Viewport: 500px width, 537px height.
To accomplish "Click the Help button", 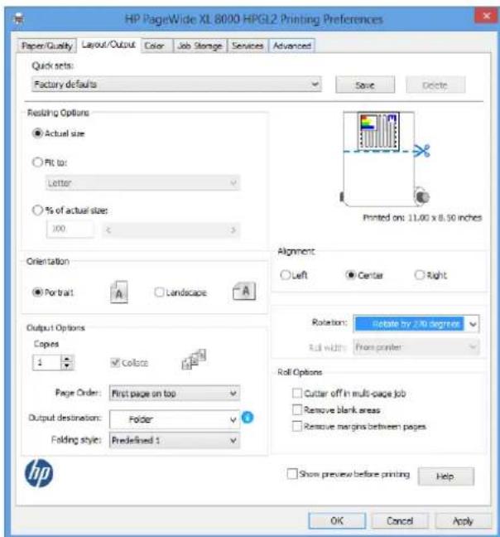I will 445,476.
